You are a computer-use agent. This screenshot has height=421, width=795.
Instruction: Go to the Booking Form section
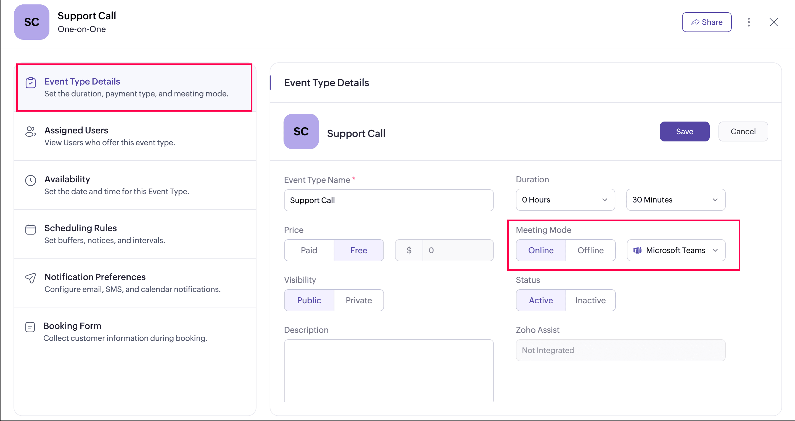[x=72, y=326]
